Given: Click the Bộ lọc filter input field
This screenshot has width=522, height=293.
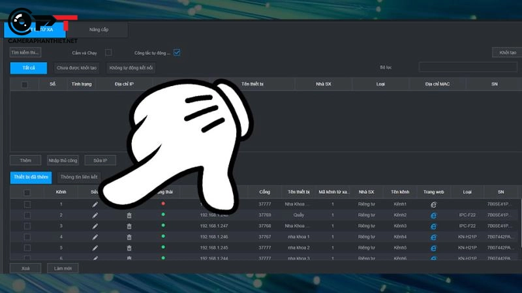Looking at the screenshot, I should point(467,67).
